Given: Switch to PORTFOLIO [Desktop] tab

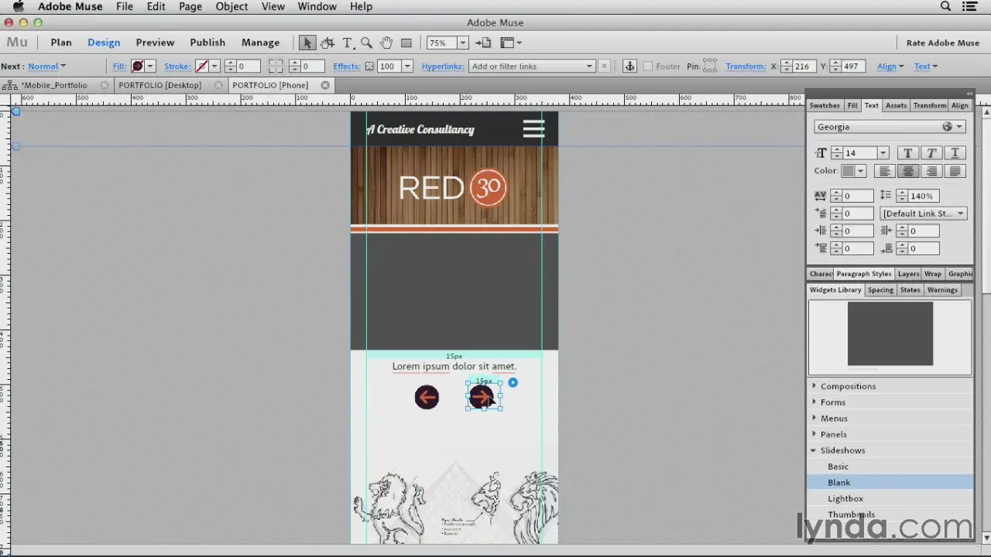Looking at the screenshot, I should point(160,85).
